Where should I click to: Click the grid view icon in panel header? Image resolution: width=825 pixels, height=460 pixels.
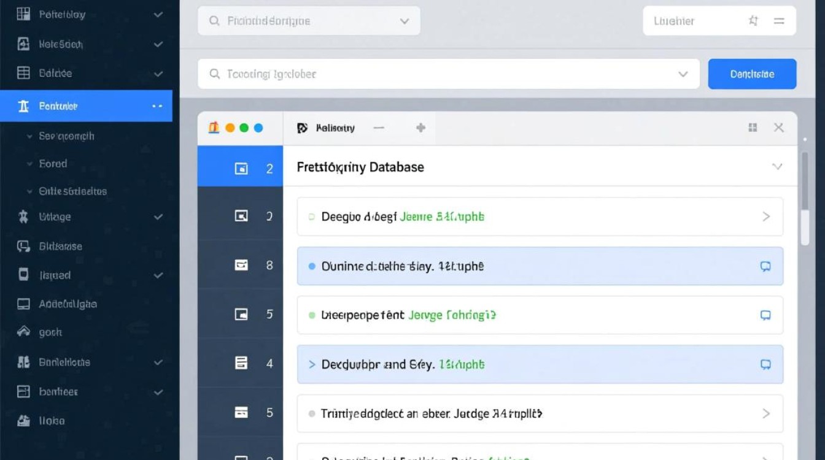tap(753, 128)
